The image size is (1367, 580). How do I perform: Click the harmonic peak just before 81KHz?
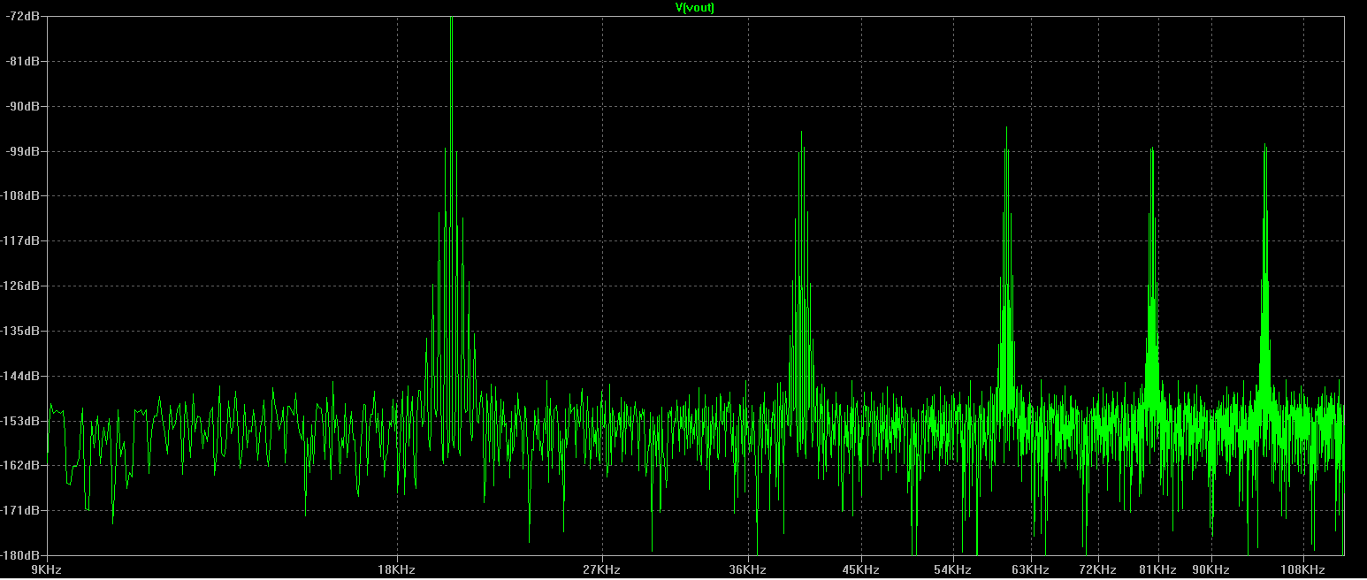click(1151, 150)
